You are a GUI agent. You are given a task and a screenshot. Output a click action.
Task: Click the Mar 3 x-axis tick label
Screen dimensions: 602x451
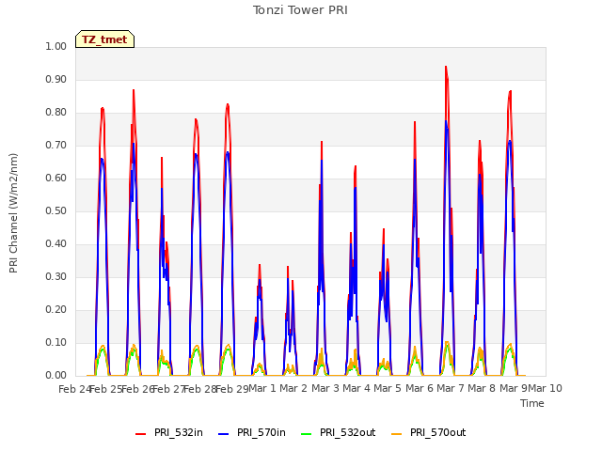click(x=325, y=388)
